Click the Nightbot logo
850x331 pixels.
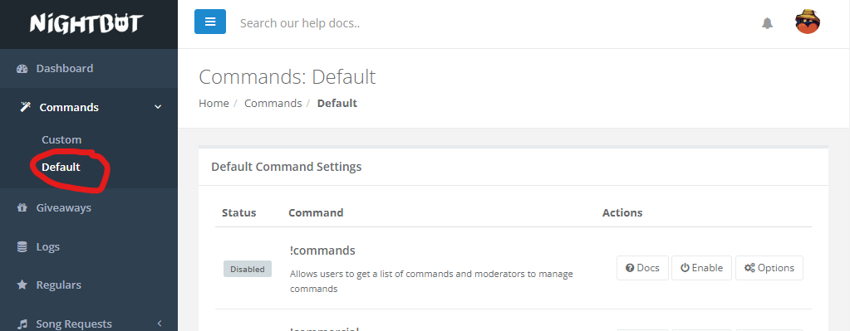(x=86, y=23)
